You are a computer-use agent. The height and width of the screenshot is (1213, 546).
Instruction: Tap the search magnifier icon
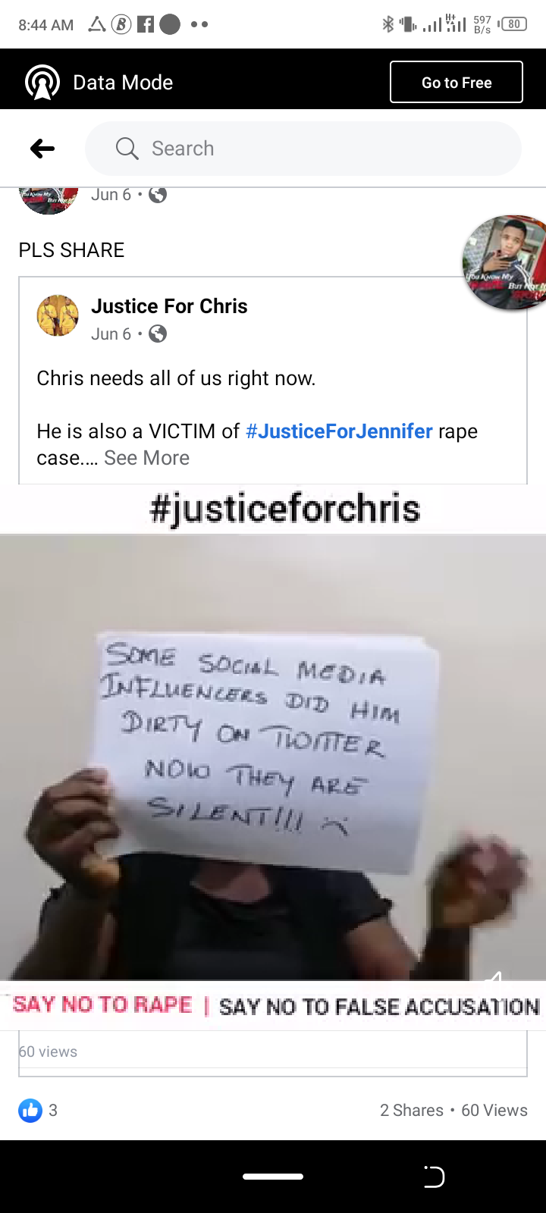click(127, 149)
